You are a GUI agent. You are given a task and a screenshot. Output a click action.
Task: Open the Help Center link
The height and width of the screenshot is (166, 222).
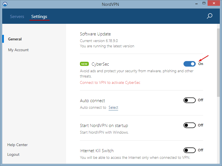point(17,145)
